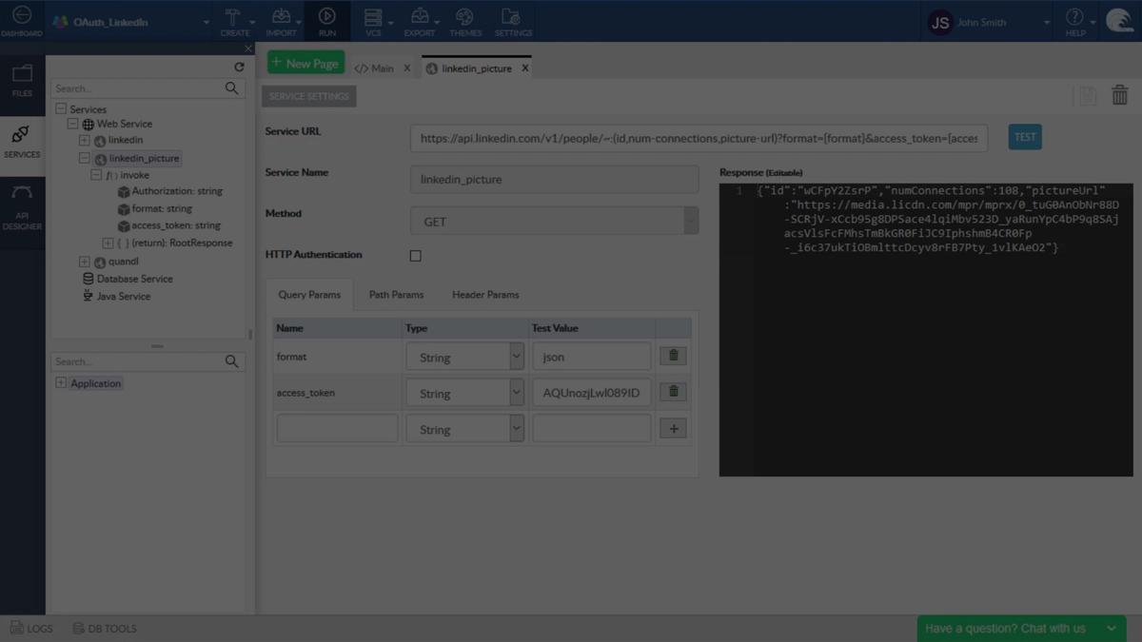Screen dimensions: 1142x642
Task: Open the Import panel
Action: point(282,17)
